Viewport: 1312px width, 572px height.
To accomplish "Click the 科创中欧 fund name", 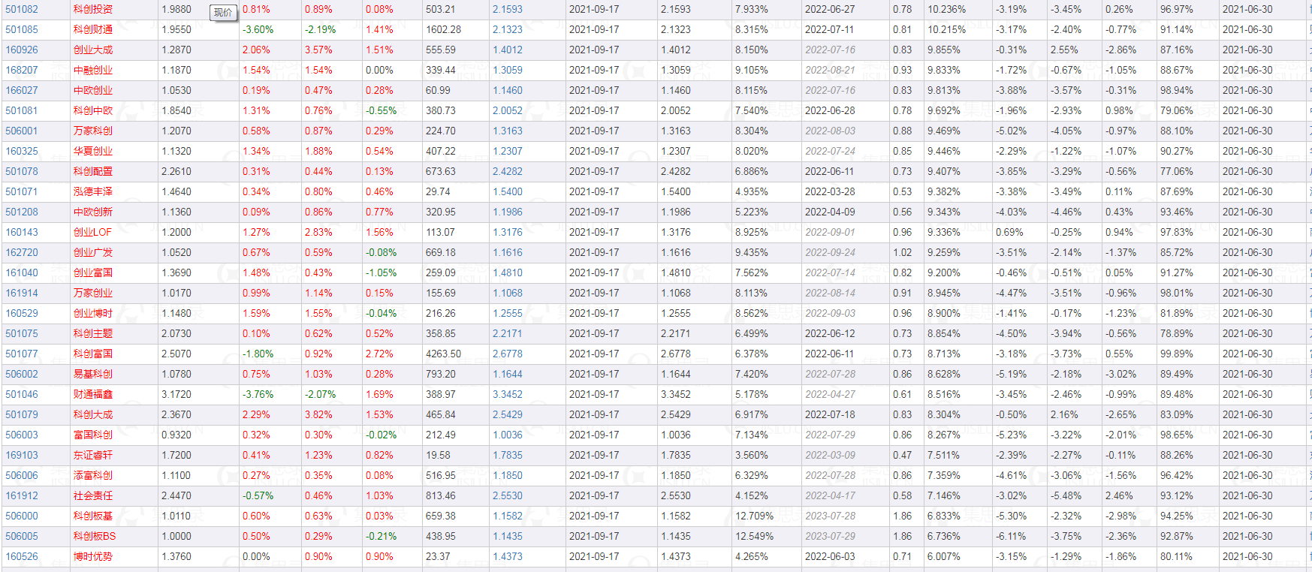I will pos(93,110).
